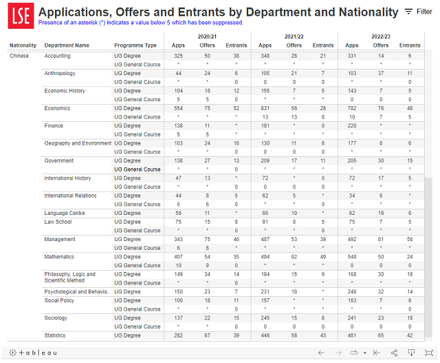Click the Tableau logo
The image size is (440, 363).
click(x=33, y=353)
